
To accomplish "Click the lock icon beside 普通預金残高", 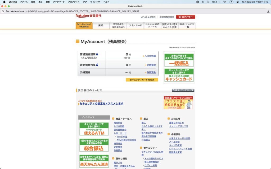I will [97, 54].
